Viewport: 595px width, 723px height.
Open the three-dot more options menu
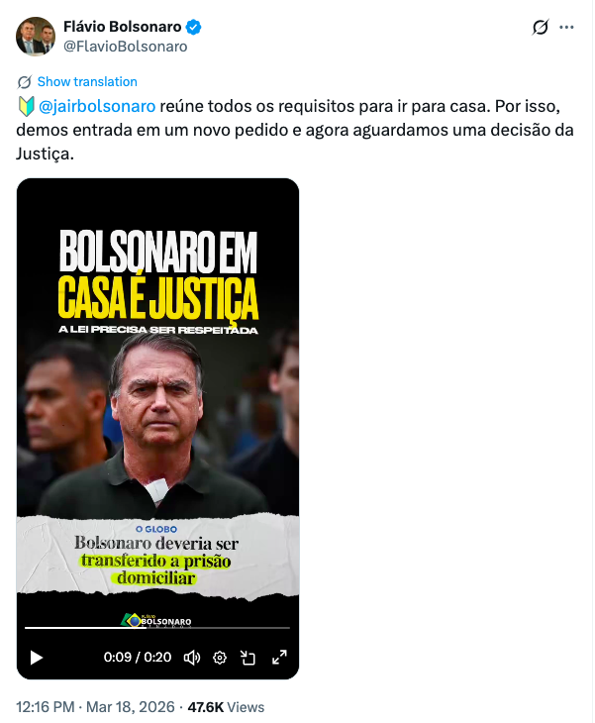(x=566, y=27)
